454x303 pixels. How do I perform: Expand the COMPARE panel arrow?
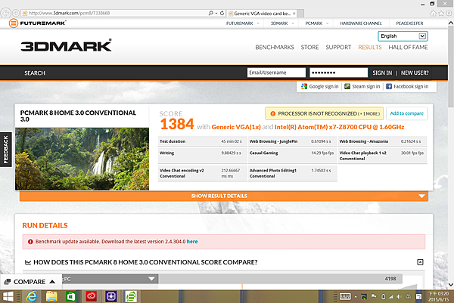tap(52, 282)
